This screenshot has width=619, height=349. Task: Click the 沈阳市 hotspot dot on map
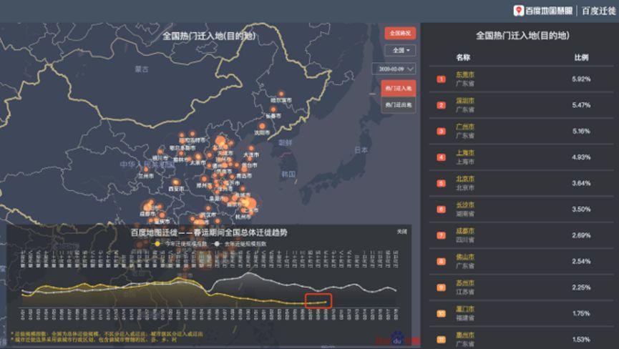pyautogui.click(x=262, y=126)
